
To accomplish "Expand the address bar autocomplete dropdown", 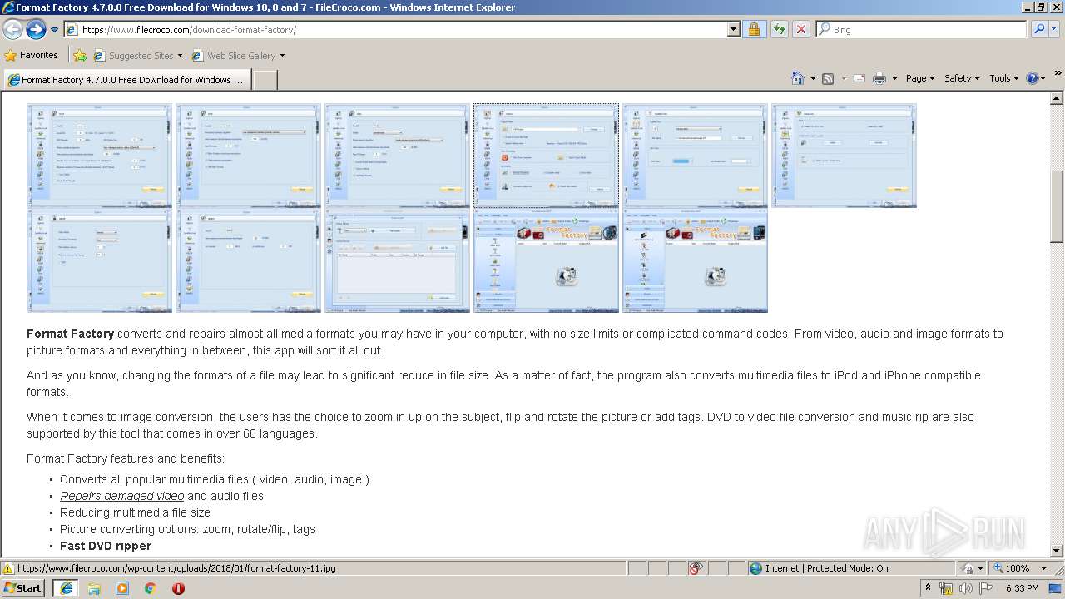I will 733,29.
